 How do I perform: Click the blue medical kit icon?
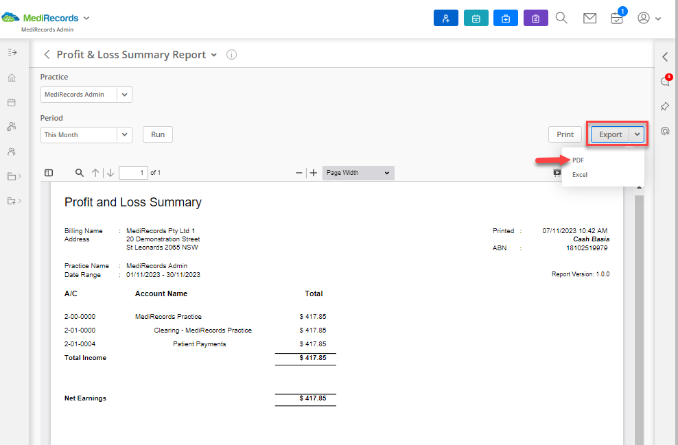(x=506, y=18)
